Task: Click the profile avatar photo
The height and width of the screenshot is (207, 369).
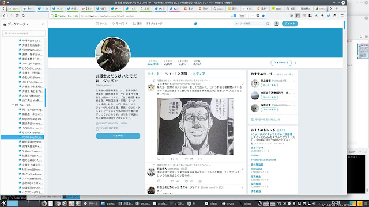Action: 112,54
